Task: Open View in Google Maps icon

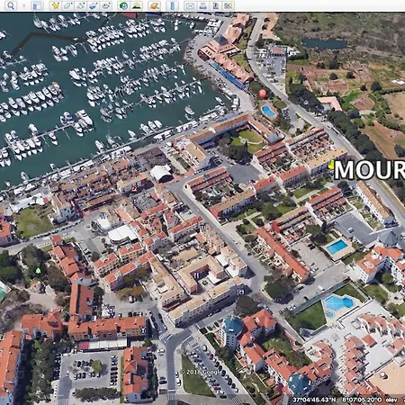Action: pos(229,5)
